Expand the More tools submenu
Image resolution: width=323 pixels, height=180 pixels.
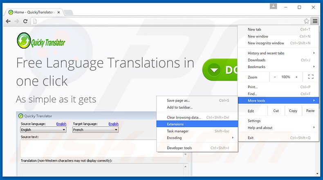[x=278, y=101]
